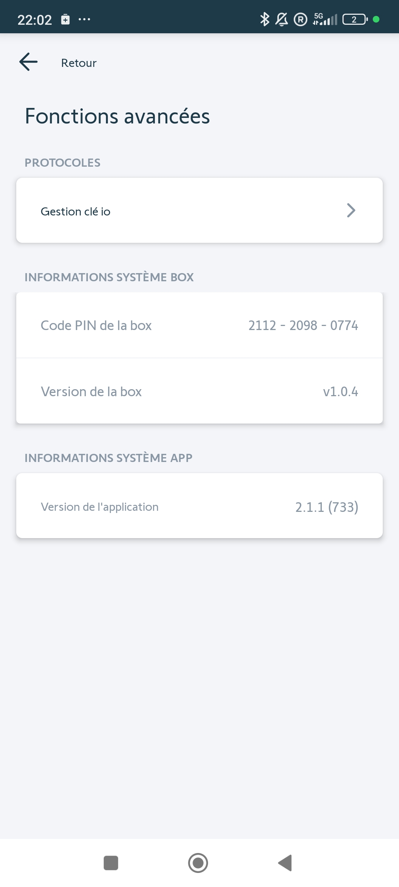399x887 pixels.
Task: Tap the Retour label
Action: click(x=79, y=63)
